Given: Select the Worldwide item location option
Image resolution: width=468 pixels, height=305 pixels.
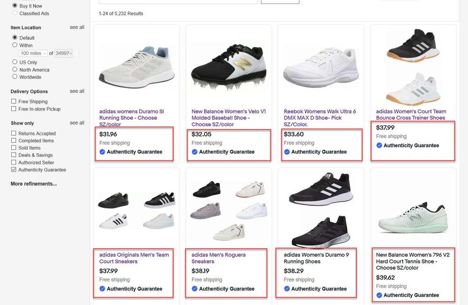Looking at the screenshot, I should pos(15,76).
